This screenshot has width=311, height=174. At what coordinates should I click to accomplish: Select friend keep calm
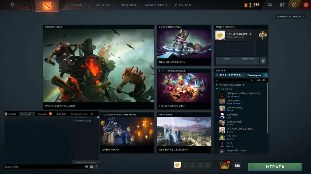coord(241,151)
